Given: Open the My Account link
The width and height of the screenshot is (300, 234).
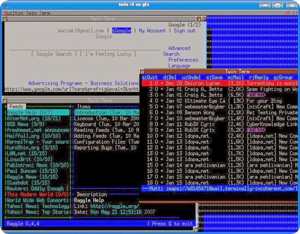Looking at the screenshot, I should pyautogui.click(x=152, y=31).
